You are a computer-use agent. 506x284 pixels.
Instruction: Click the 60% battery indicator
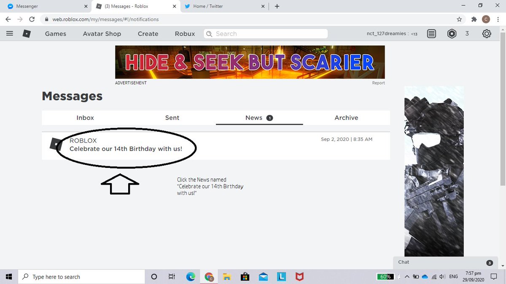[386, 277]
